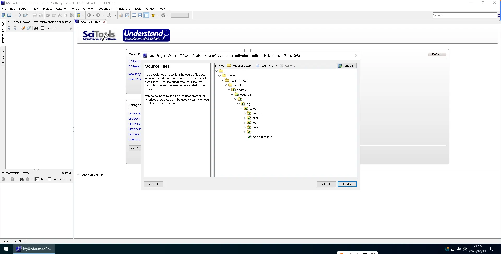Click the yellow star favorites toolbar icon
Viewport: 501px width, 254px height.
point(153,15)
